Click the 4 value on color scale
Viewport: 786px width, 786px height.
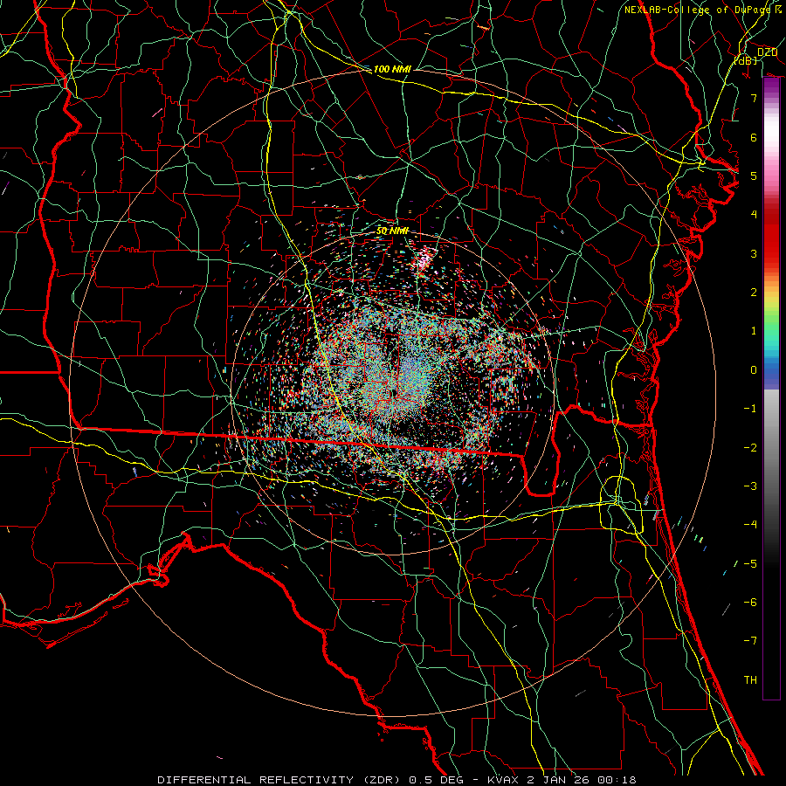pyautogui.click(x=754, y=215)
